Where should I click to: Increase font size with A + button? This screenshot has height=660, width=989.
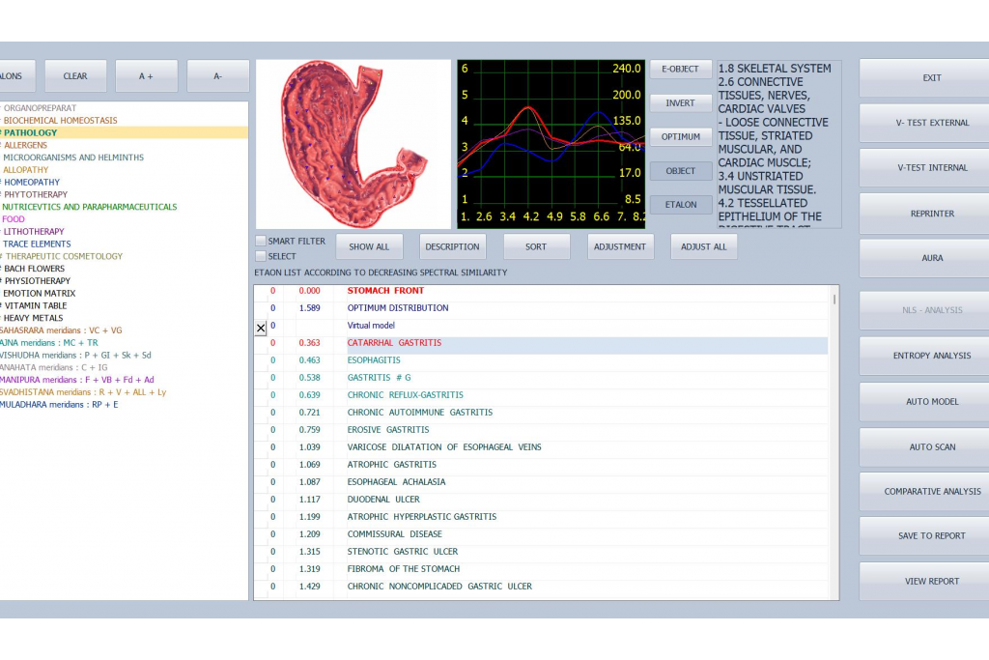[146, 76]
